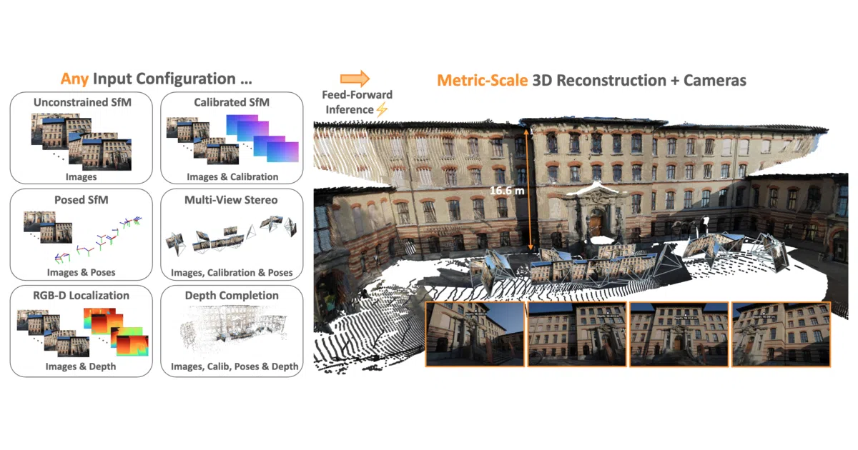The image size is (858, 450).
Task: Click the 'Any Input Configuration ...' heading
Action: (x=156, y=79)
